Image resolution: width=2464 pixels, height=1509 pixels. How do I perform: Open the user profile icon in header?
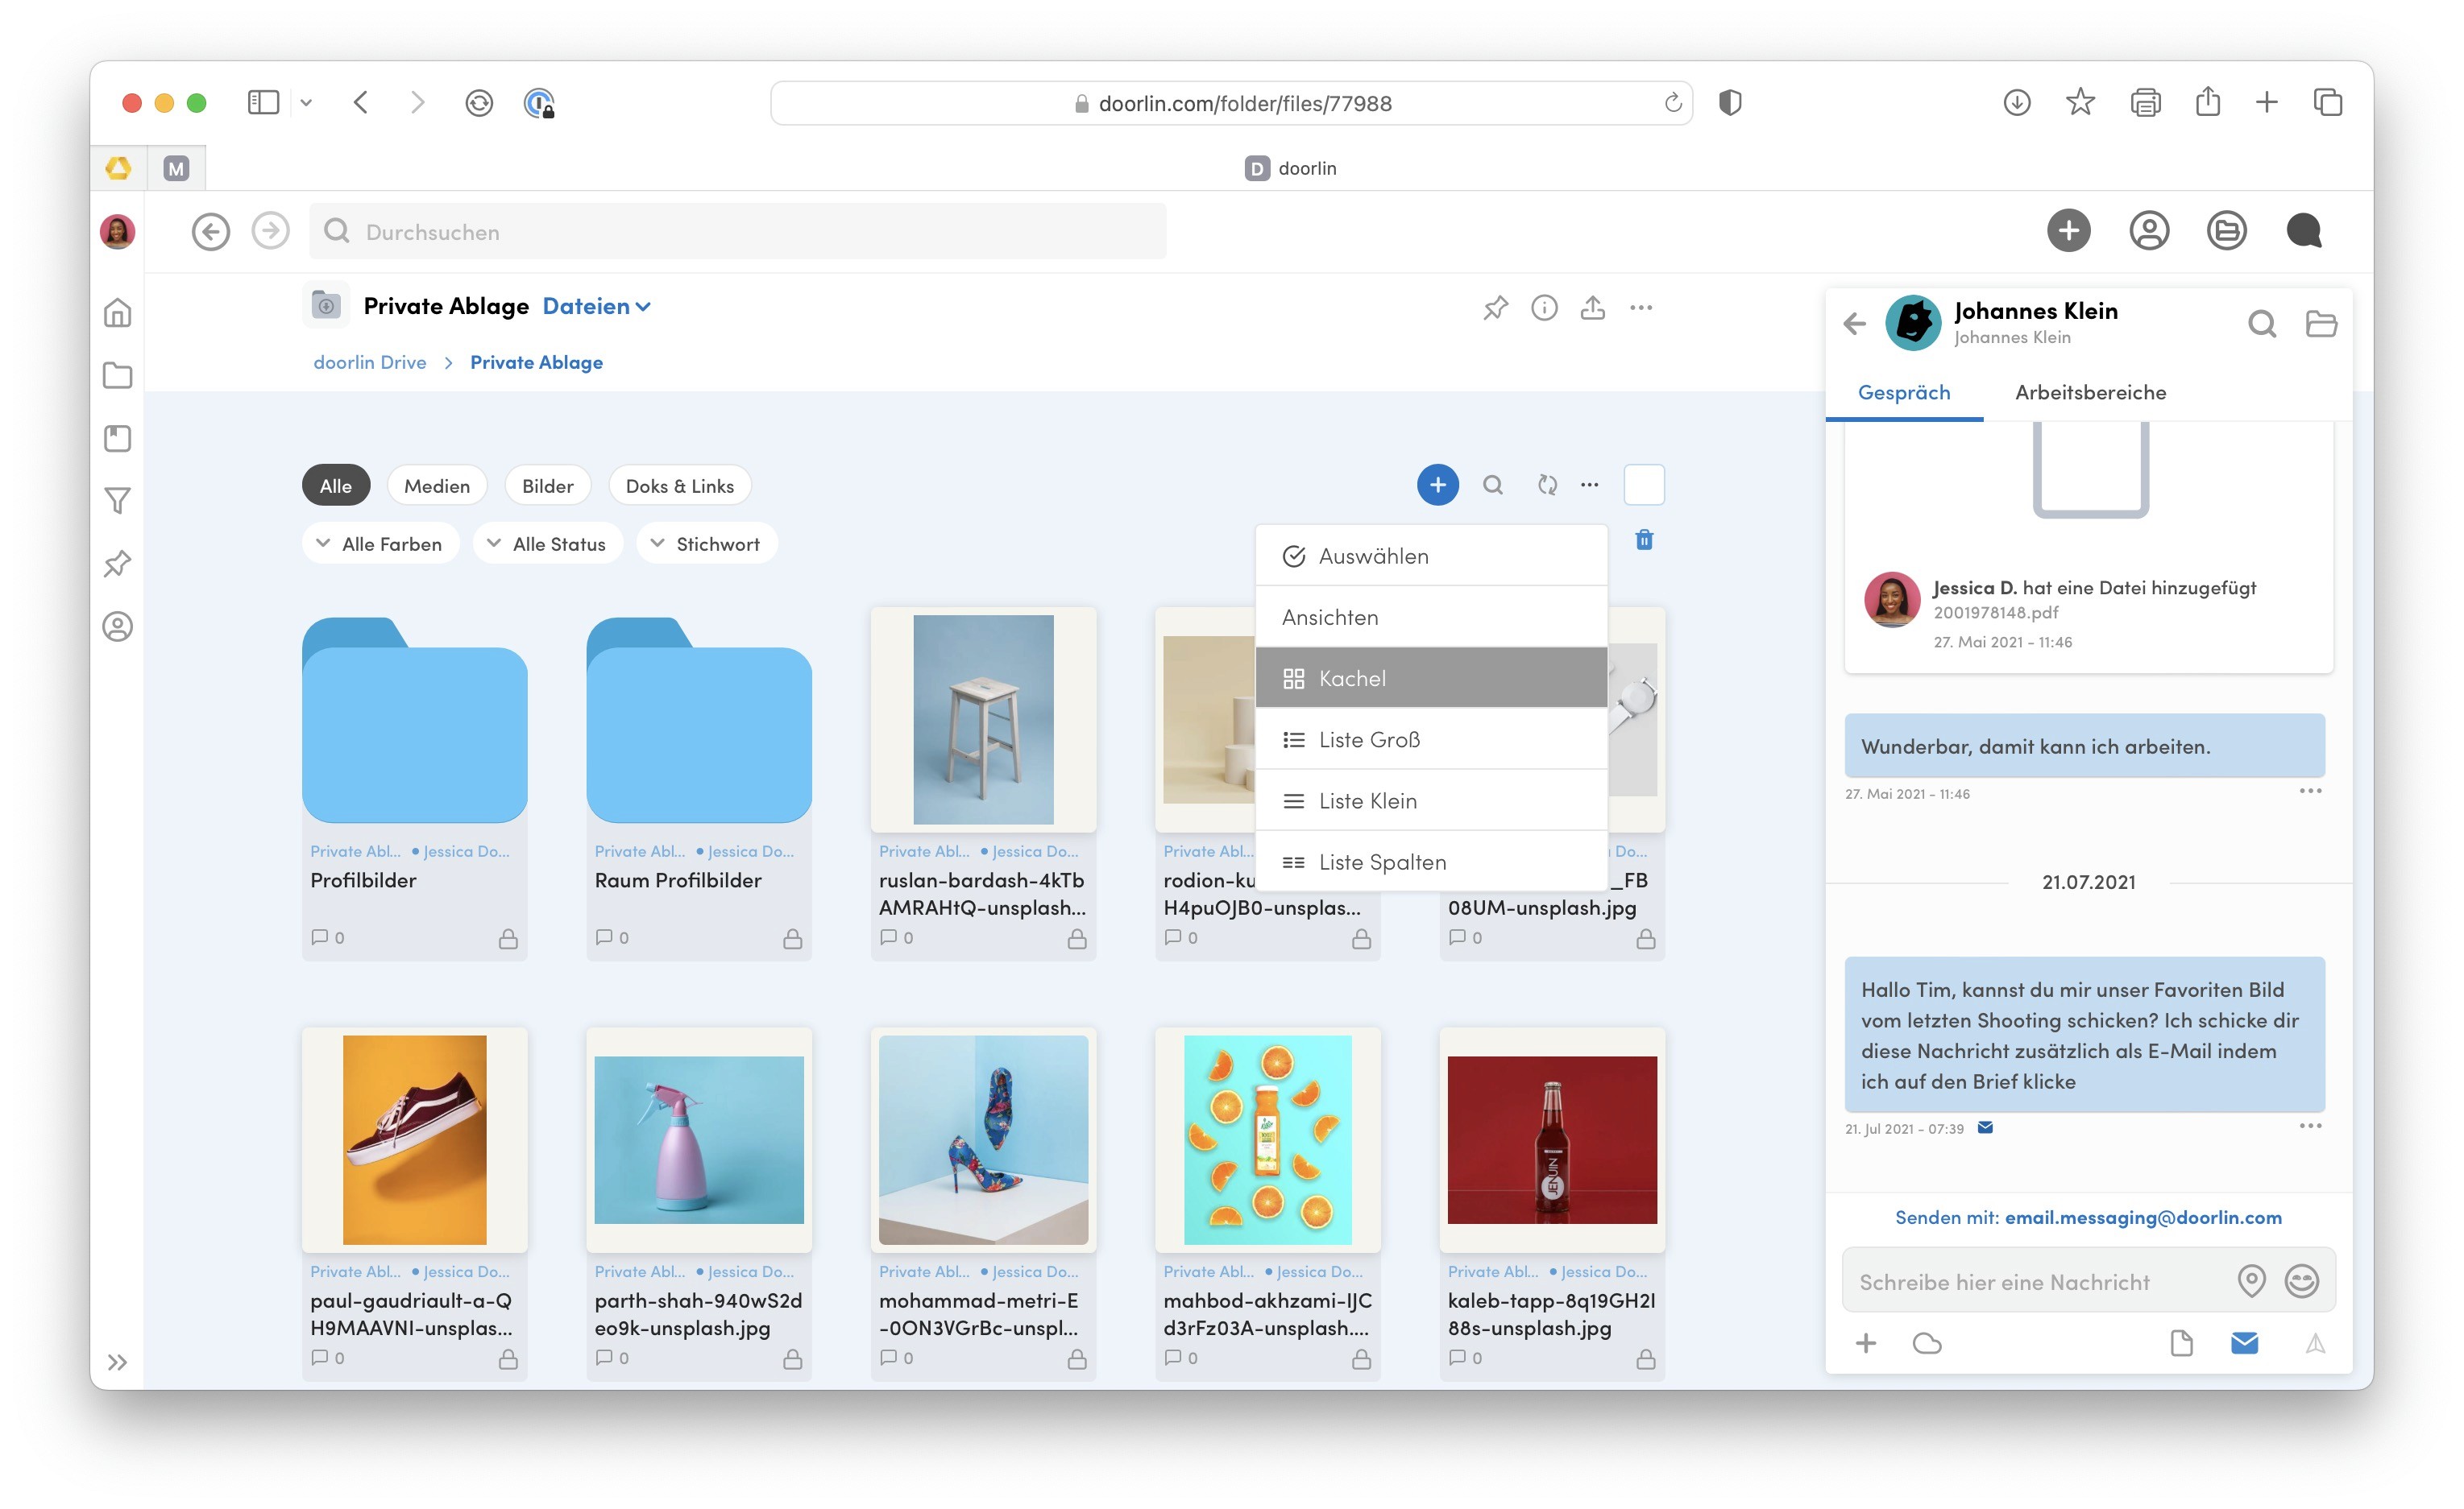(x=2148, y=231)
